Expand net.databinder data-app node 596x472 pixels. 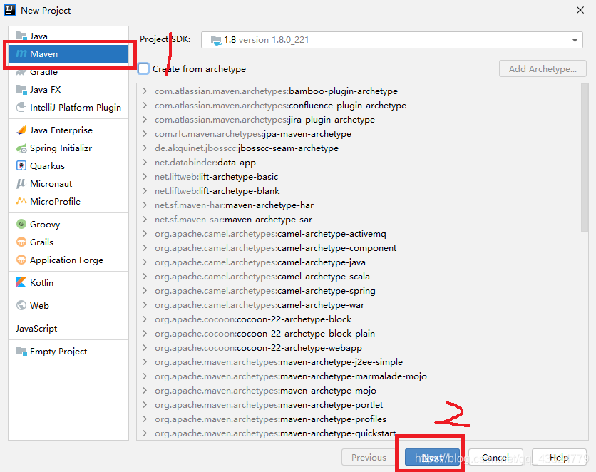145,163
